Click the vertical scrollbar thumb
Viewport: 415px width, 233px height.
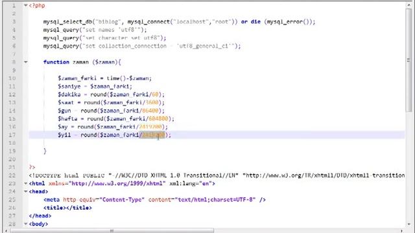[409, 60]
